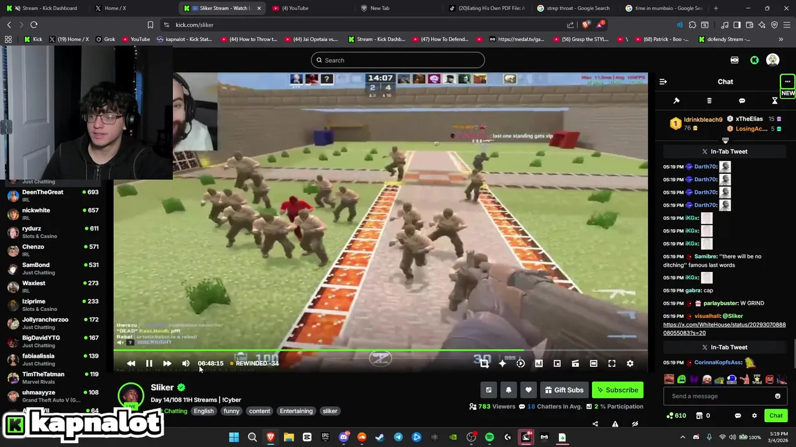The image size is (796, 447).
Task: Open chat settings gear near Chat button
Action: point(754,415)
